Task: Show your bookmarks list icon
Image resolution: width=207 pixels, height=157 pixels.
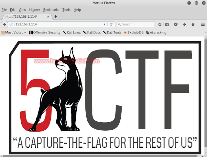Action: point(167,24)
